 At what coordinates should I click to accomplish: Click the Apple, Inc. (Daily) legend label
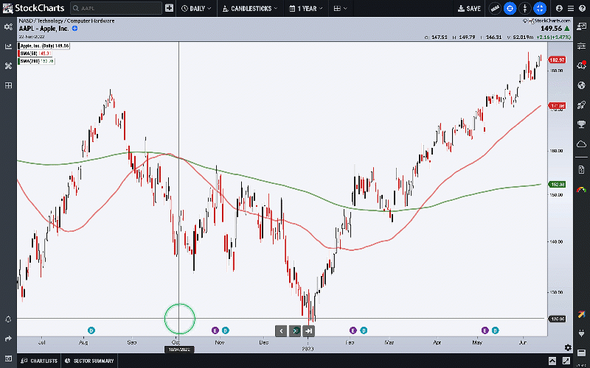point(44,46)
